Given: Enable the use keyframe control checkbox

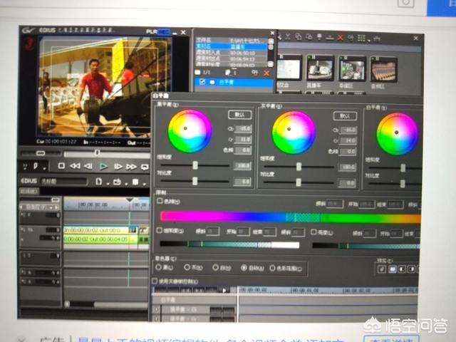Looking at the screenshot, I should (155, 281).
